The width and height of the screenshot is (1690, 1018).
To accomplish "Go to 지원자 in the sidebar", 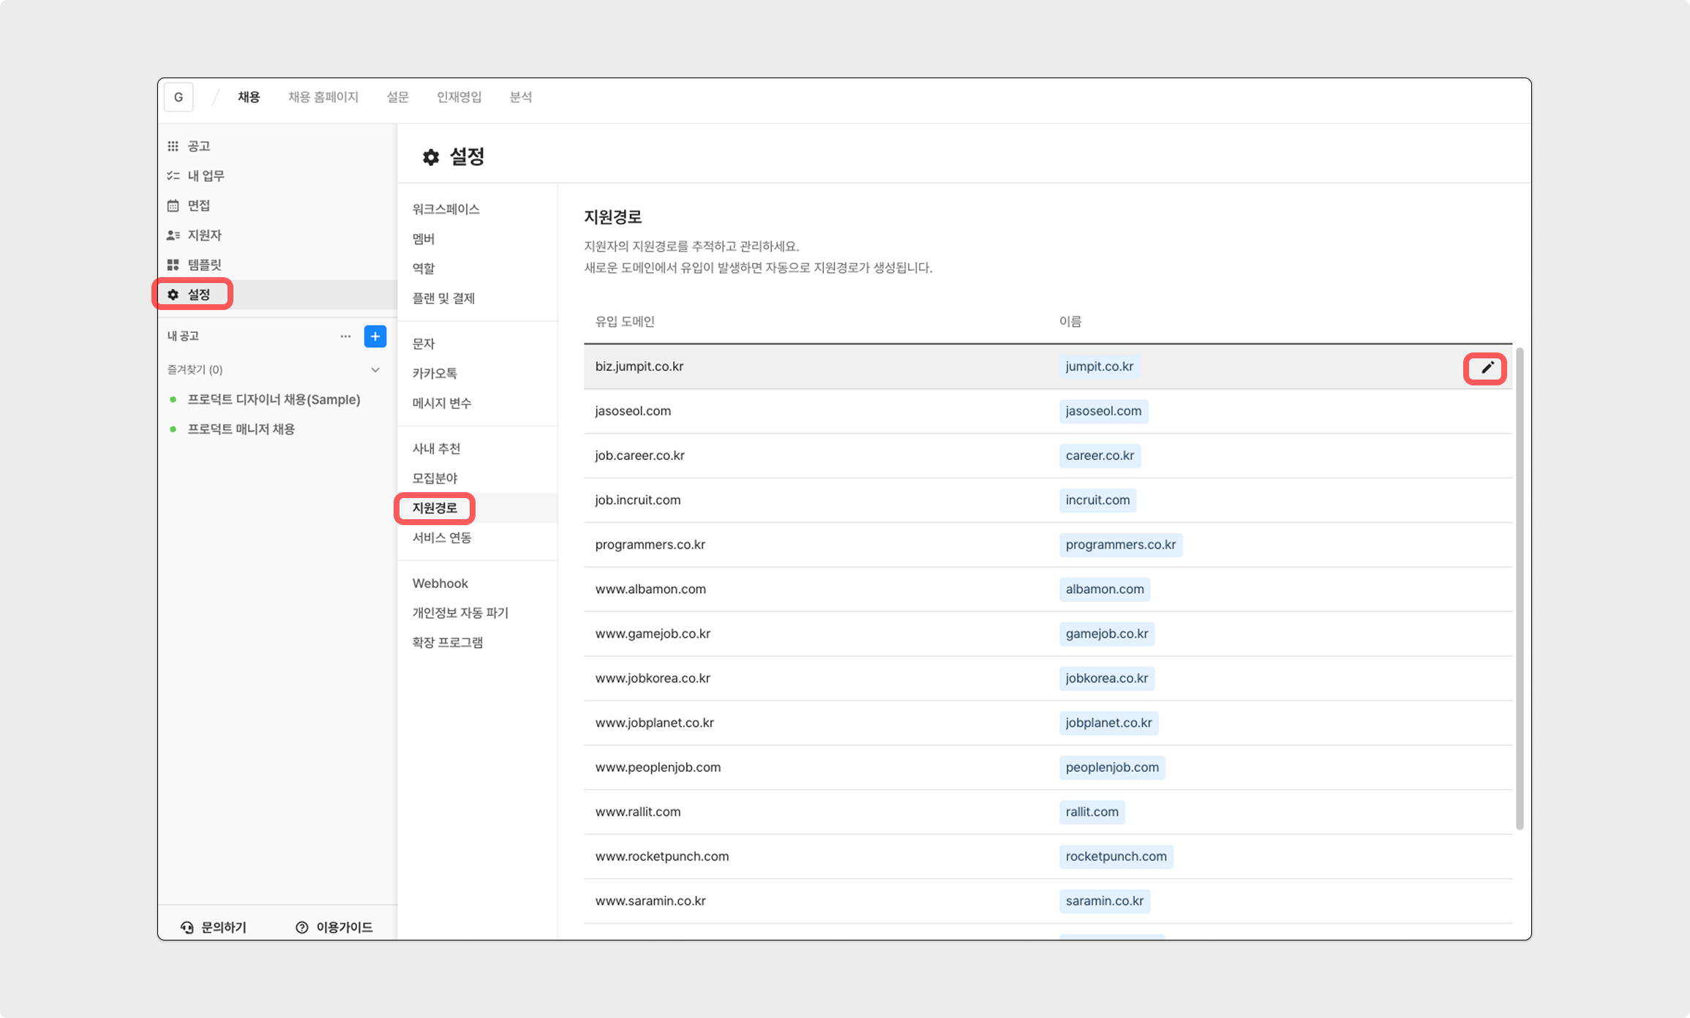I will [204, 235].
